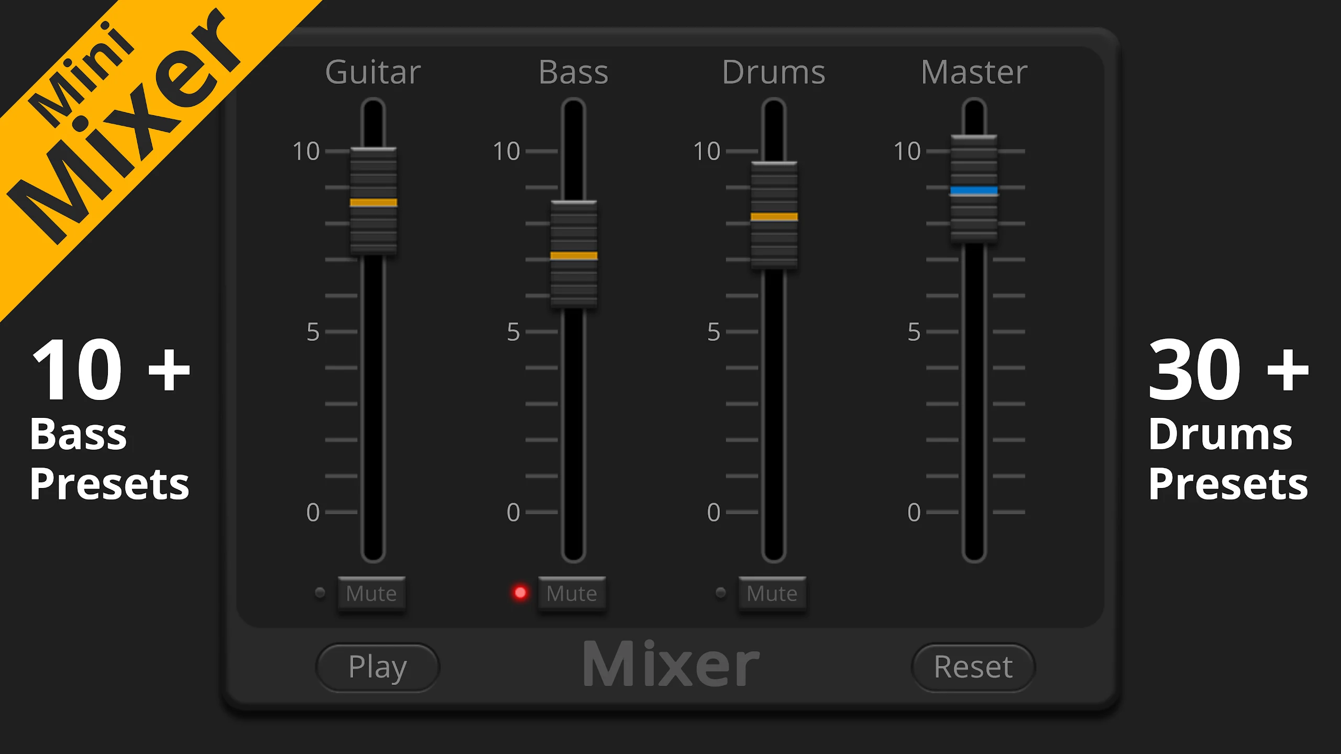Image resolution: width=1341 pixels, height=754 pixels.
Task: Click the Drums fader knob
Action: pos(774,216)
